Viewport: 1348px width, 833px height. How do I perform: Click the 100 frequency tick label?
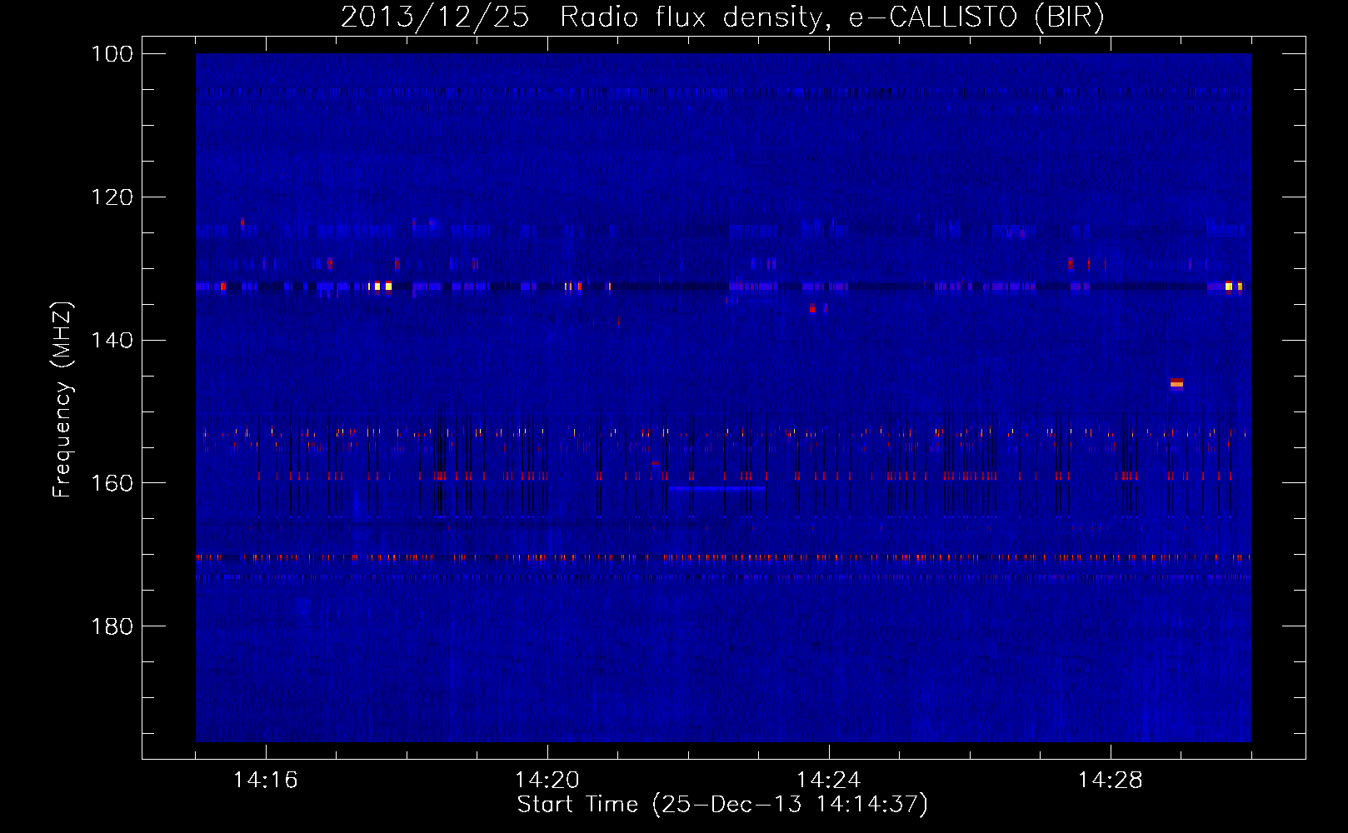[x=111, y=54]
